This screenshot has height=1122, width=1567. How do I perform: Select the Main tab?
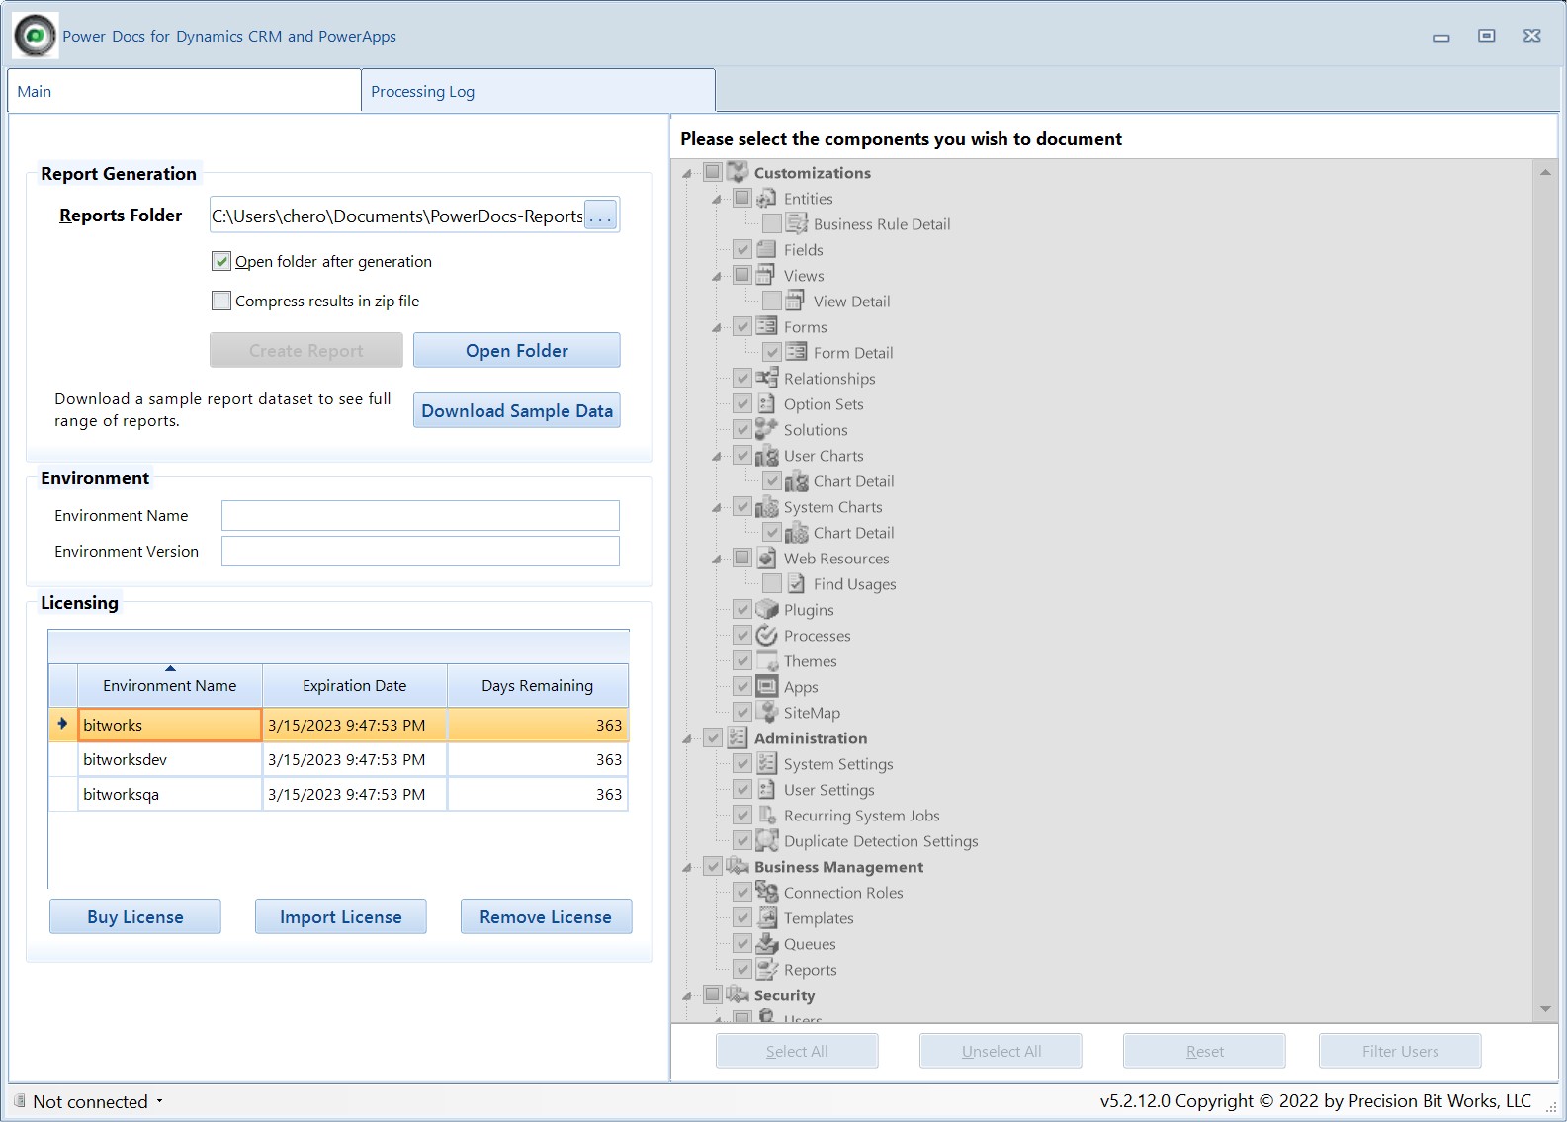point(184,91)
